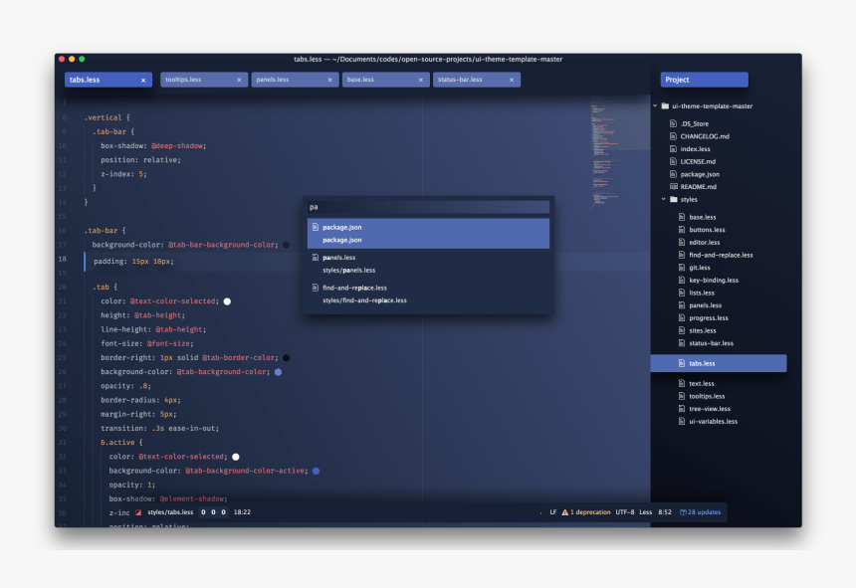Click the buttons.less file icon
This screenshot has height=588, width=856.
click(682, 230)
